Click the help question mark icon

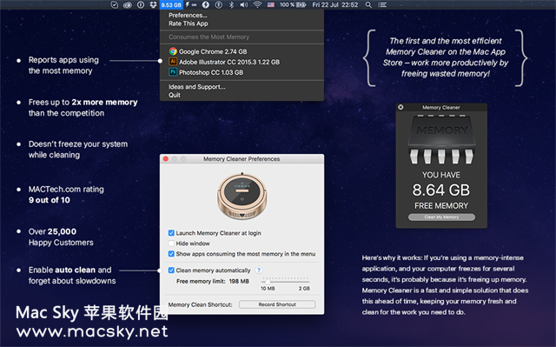(x=259, y=270)
